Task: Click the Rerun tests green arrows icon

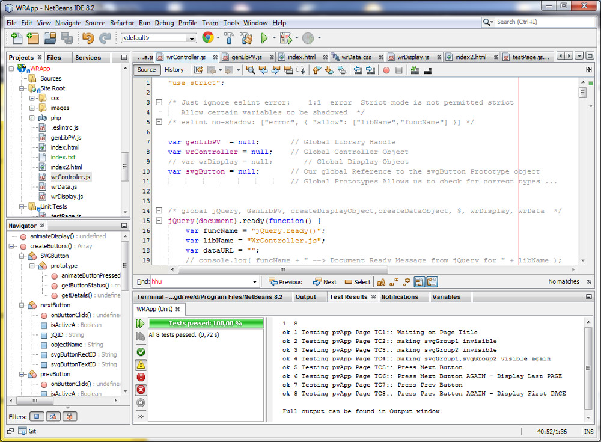Action: [140, 324]
